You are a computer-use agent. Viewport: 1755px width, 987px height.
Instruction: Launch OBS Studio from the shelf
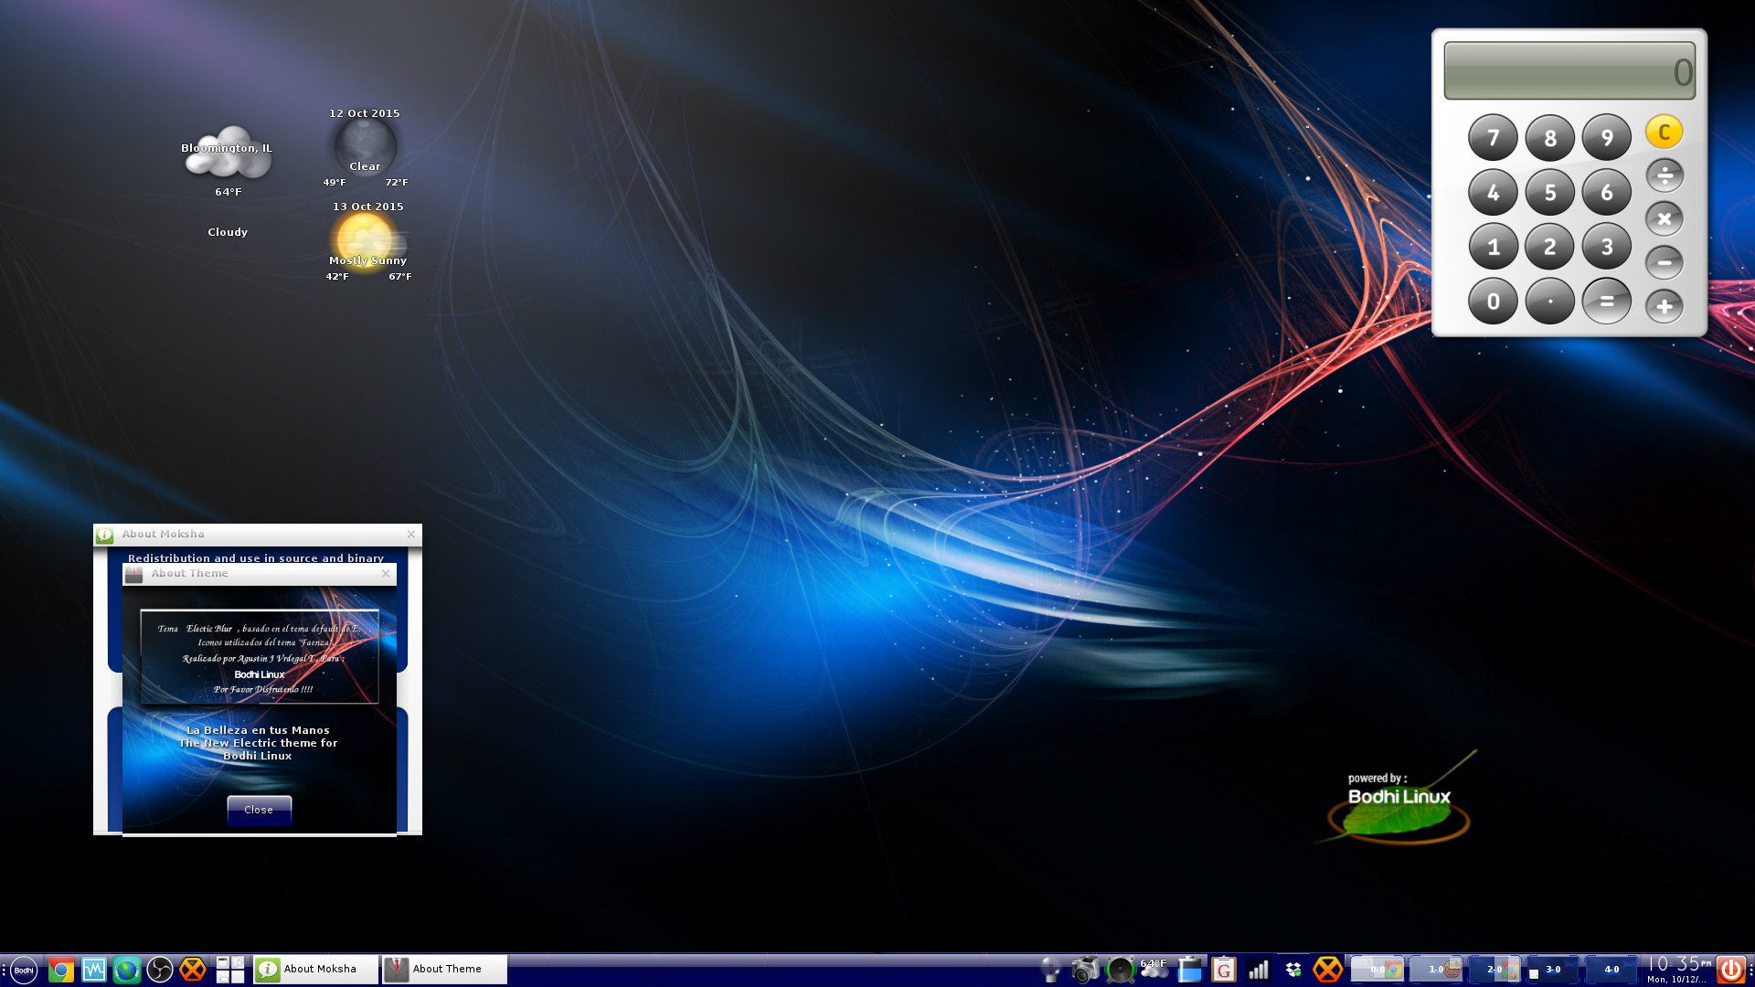pos(160,970)
